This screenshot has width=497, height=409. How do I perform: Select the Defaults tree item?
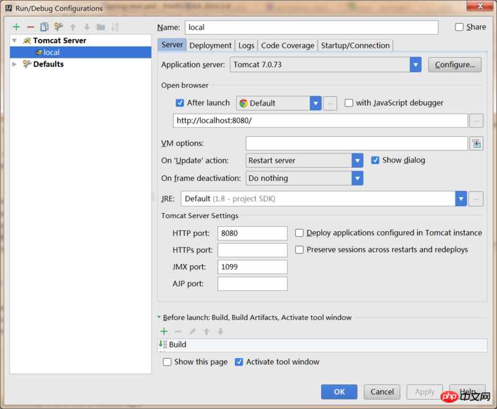coord(48,64)
